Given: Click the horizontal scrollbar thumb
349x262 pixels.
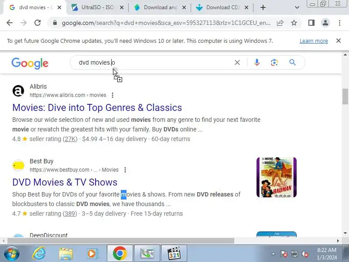Looking at the screenshot, I should click(x=121, y=241).
